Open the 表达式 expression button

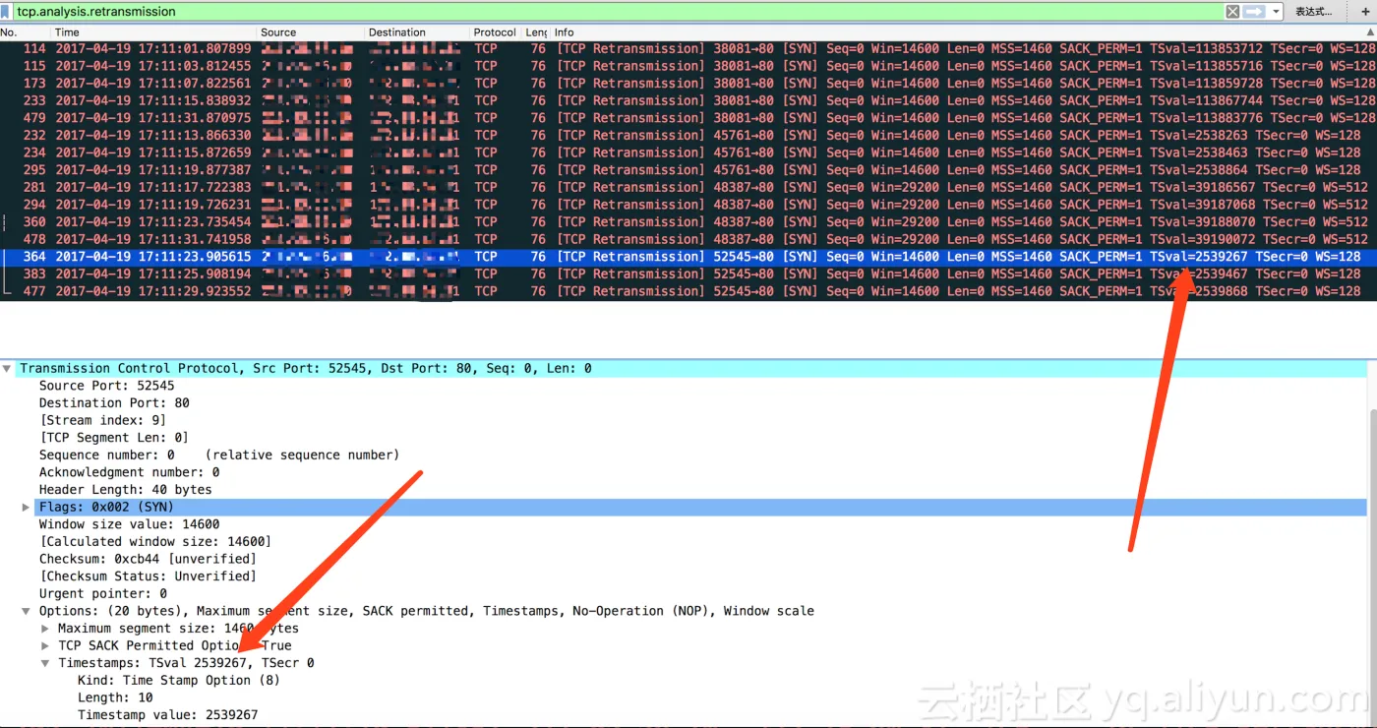click(1313, 12)
